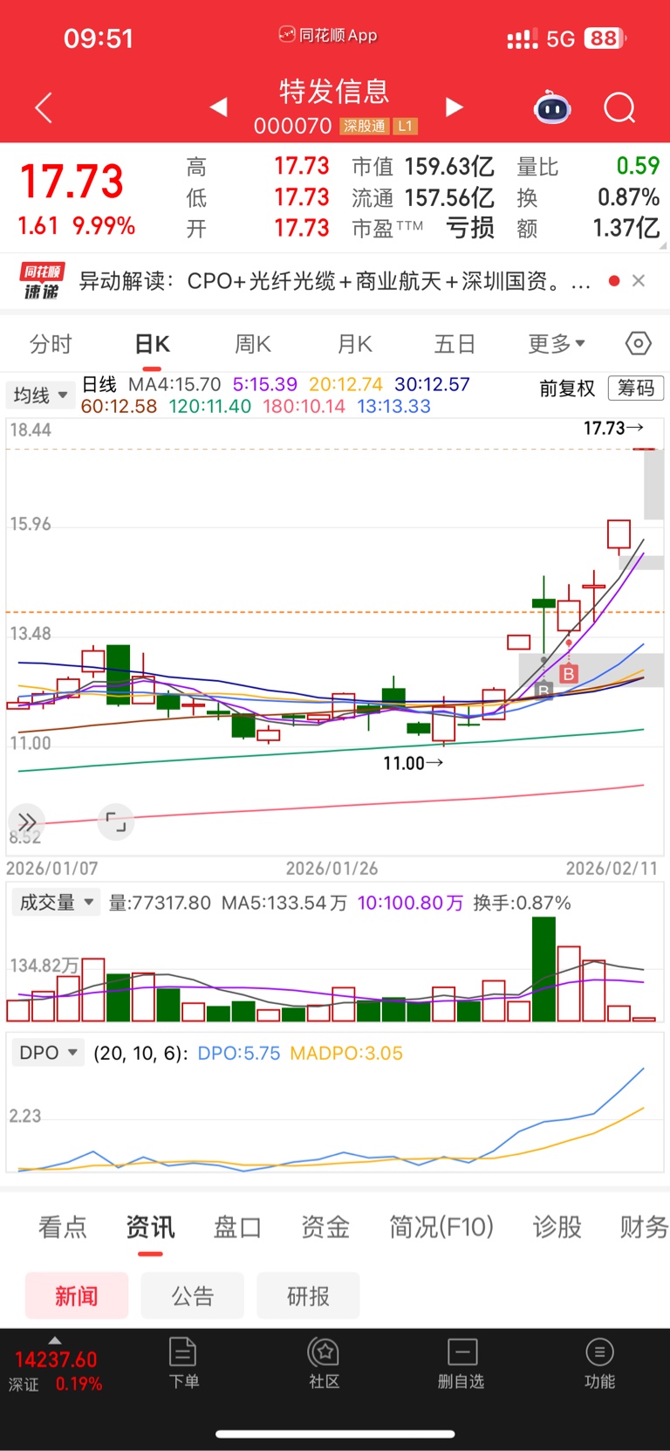Tap the current price 17.73
Screen dimensions: 670x1451
(x=72, y=182)
